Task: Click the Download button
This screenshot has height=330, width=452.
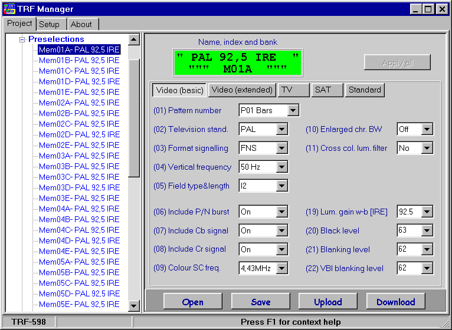Action: click(395, 302)
